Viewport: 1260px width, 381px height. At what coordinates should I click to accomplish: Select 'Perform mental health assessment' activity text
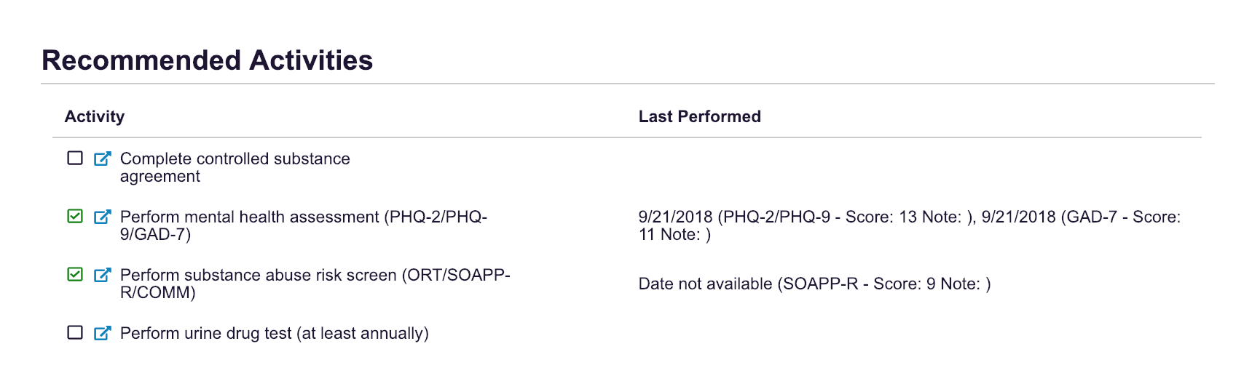coord(303,225)
